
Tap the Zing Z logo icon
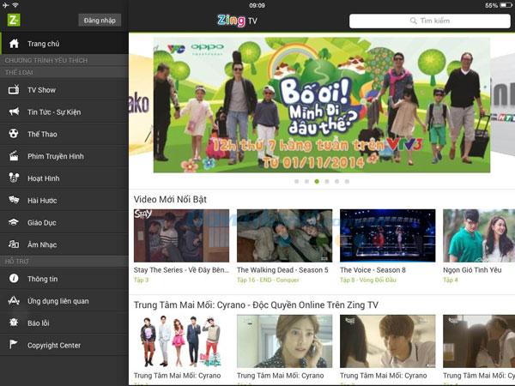pyautogui.click(x=13, y=19)
